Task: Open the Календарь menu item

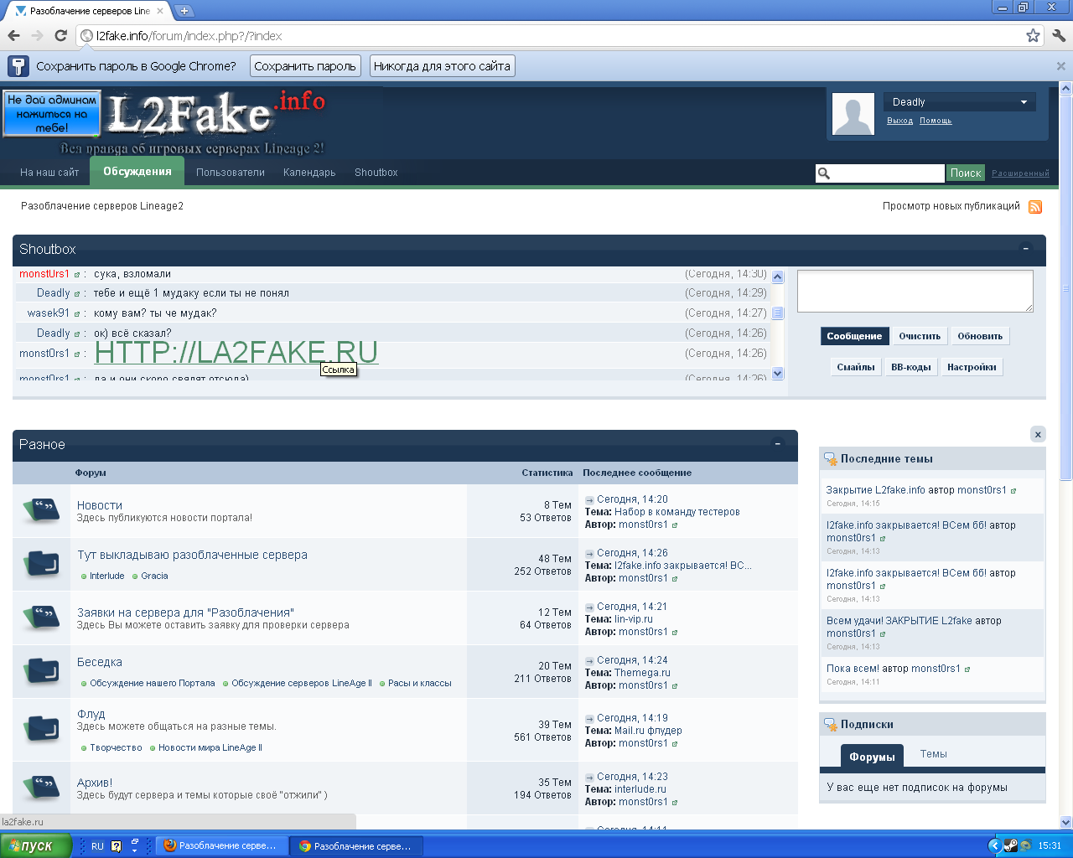Action: 309,173
